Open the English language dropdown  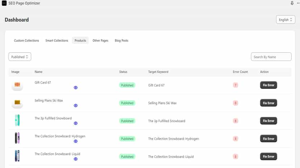(x=286, y=19)
